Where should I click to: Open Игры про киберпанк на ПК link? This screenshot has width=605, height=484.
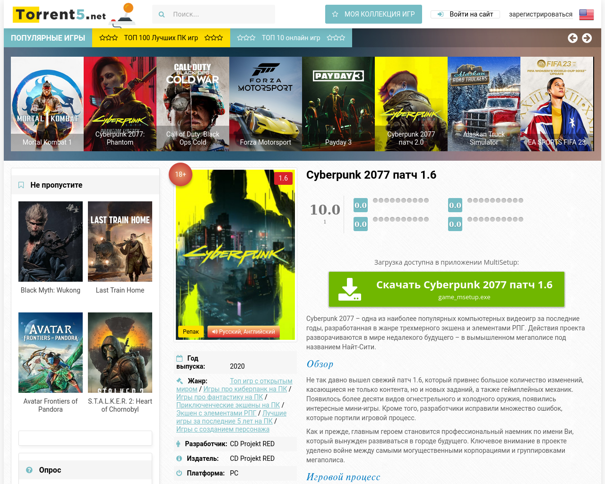245,389
